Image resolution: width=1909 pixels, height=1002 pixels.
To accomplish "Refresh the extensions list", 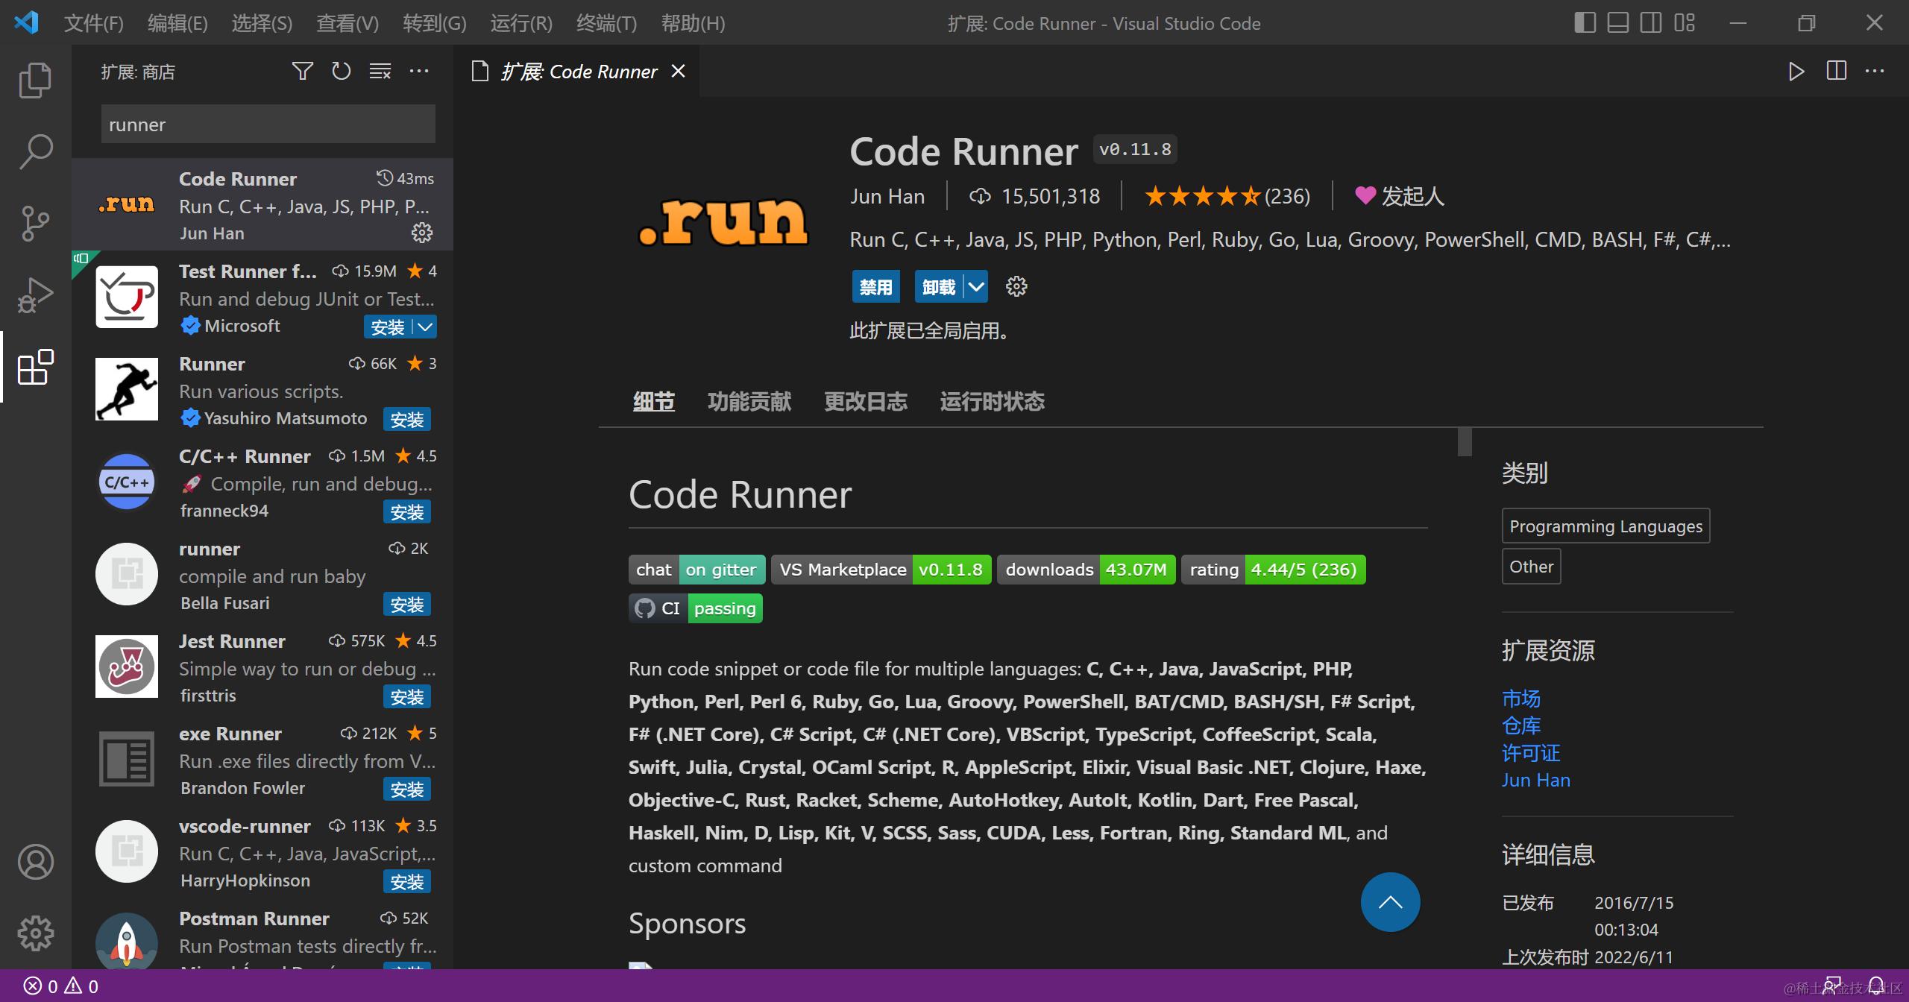I will [340, 71].
